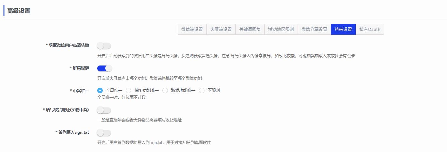Turn on the 填写收货地址(实物中奖) switch
Image resolution: width=447 pixels, height=152 pixels.
click(104, 110)
